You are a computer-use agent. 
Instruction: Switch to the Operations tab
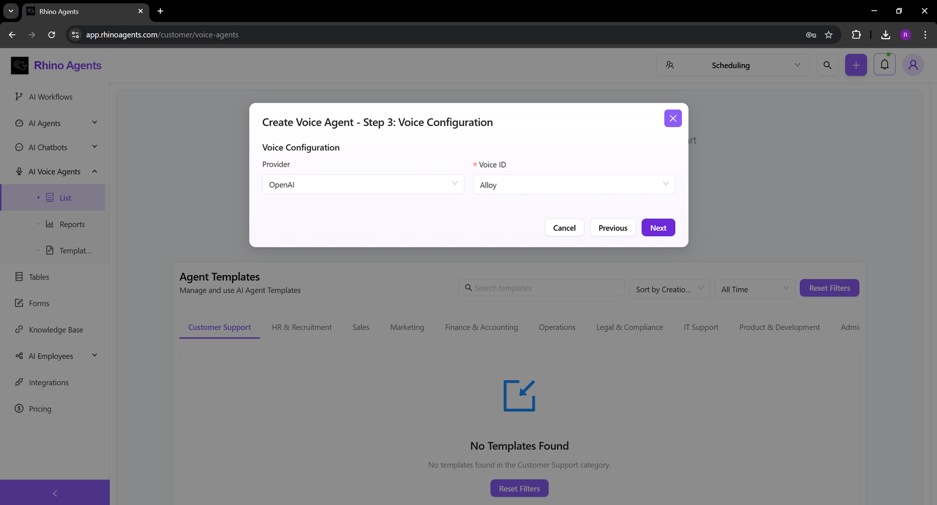[557, 327]
